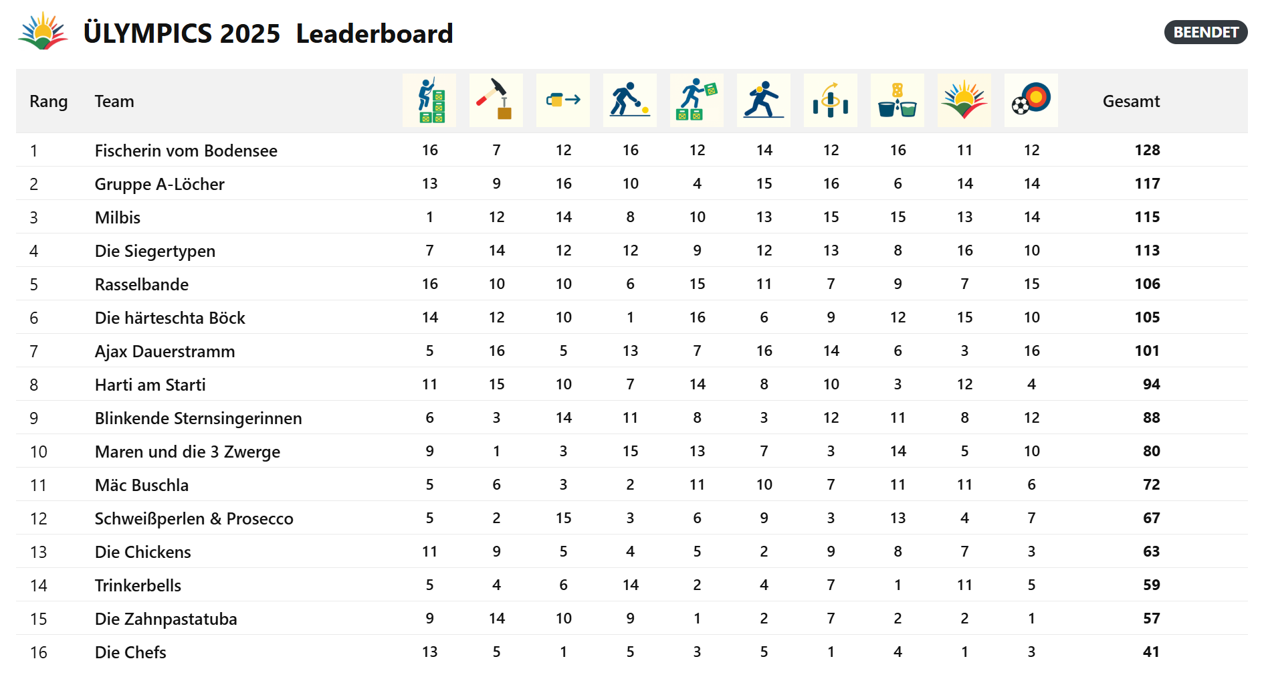Click the crate-climbing discipline icon
This screenshot has height=677, width=1262.
coord(429,100)
